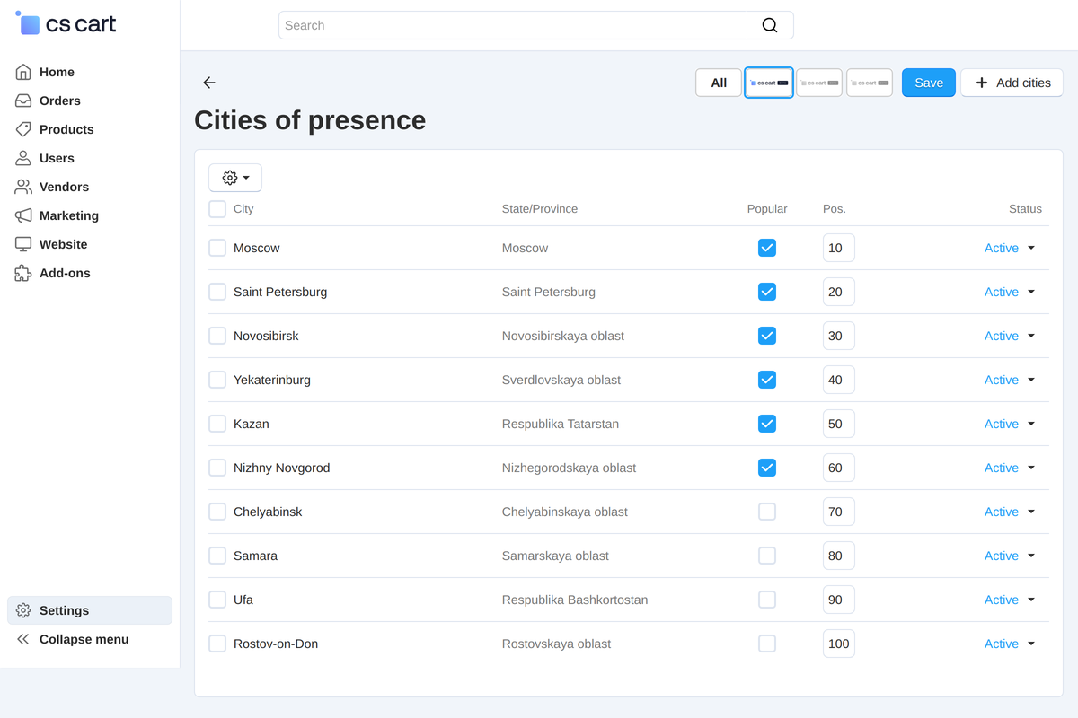Click the Collapse menu label
This screenshot has height=718, width=1078.
pos(84,639)
